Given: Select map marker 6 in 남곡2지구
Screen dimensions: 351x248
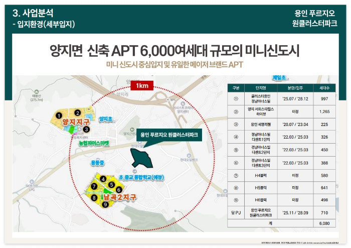Looking at the screenshot, I should coord(119,190).
